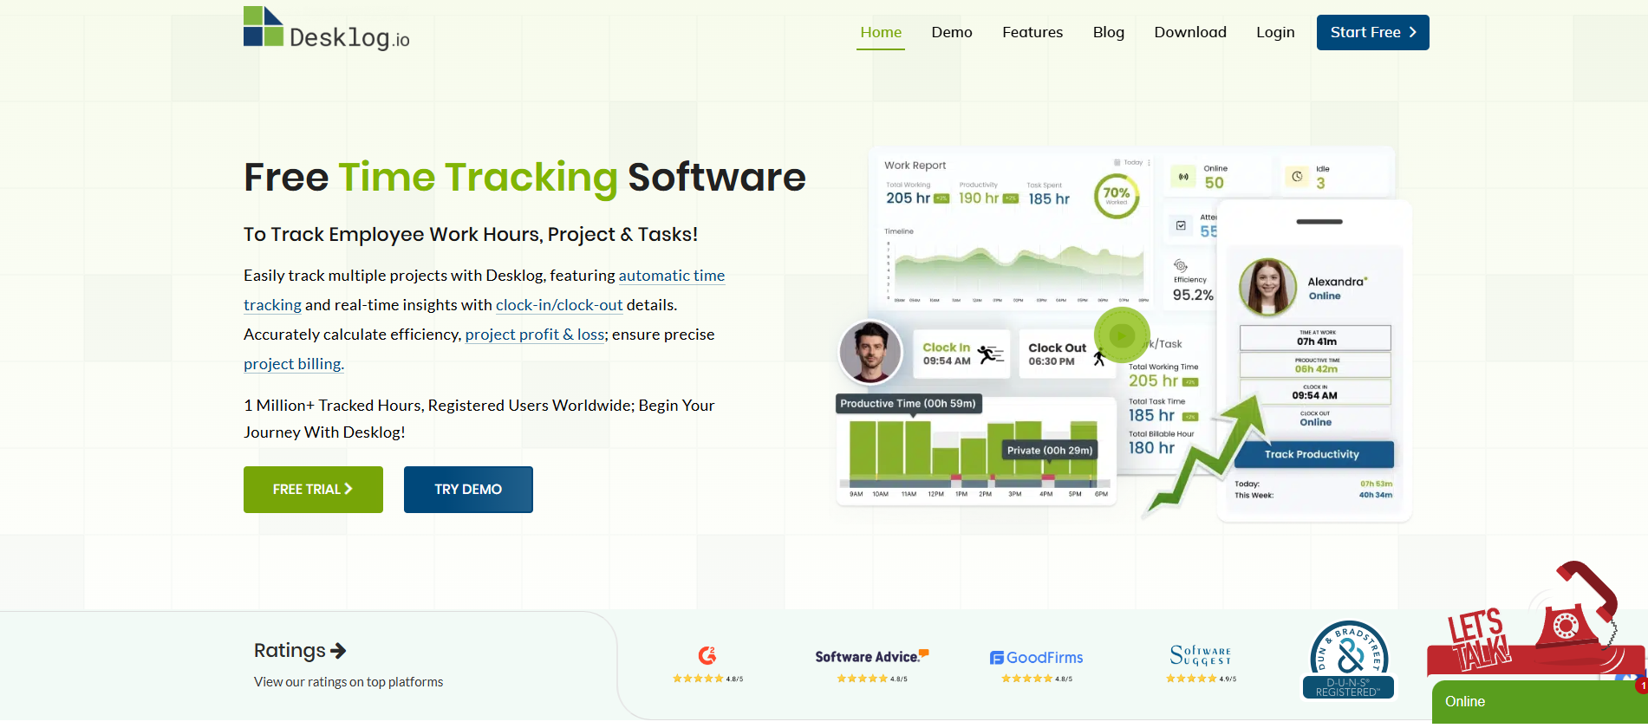
Task: Open the 'project profit & loss' link
Action: click(535, 335)
